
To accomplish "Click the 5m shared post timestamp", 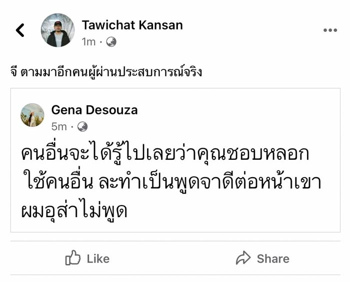I will click(x=59, y=127).
